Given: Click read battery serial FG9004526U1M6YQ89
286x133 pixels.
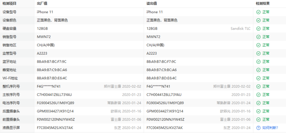Looking at the screenshot, I should [165, 103].
